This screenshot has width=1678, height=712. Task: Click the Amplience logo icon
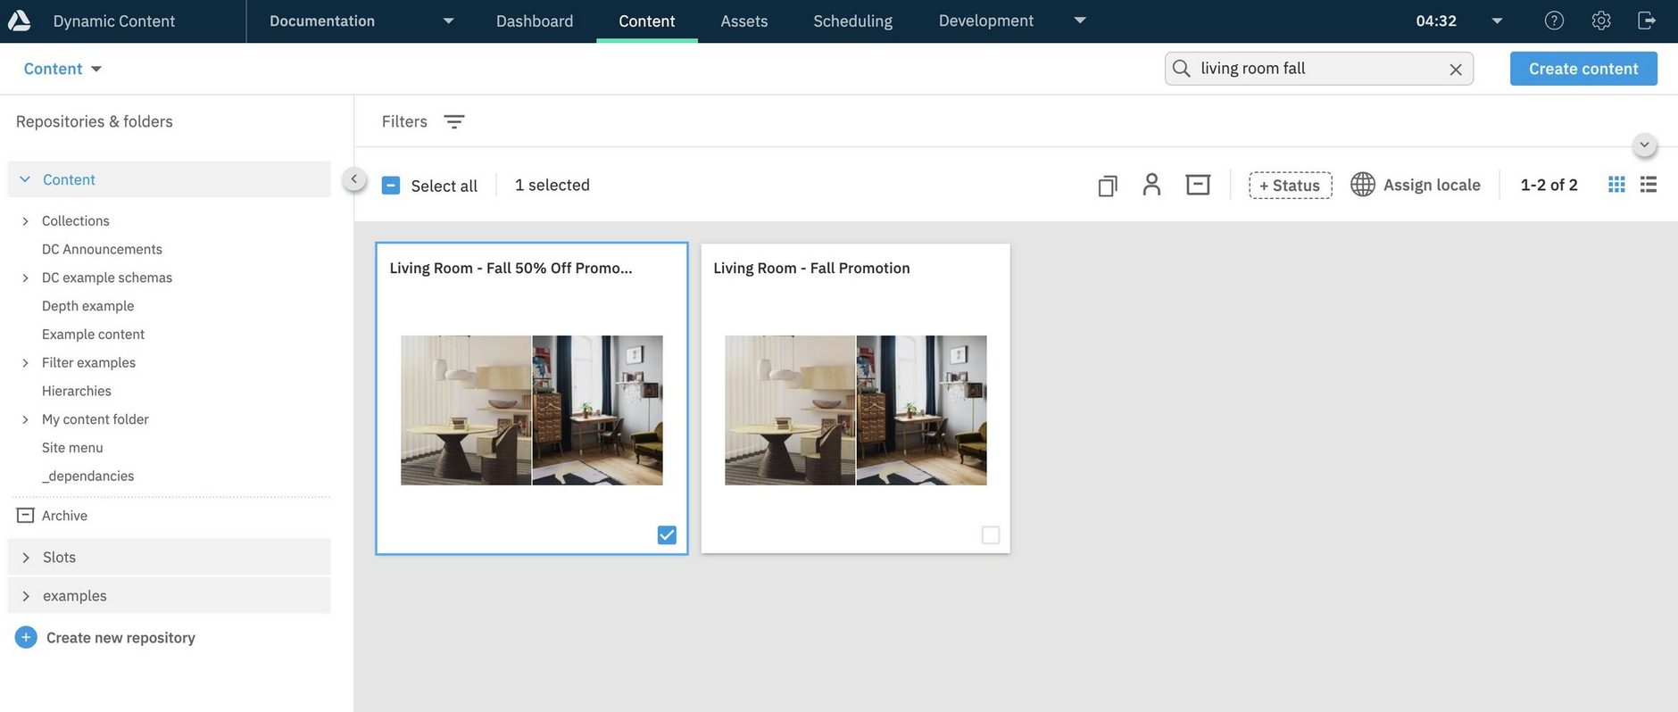pyautogui.click(x=20, y=21)
